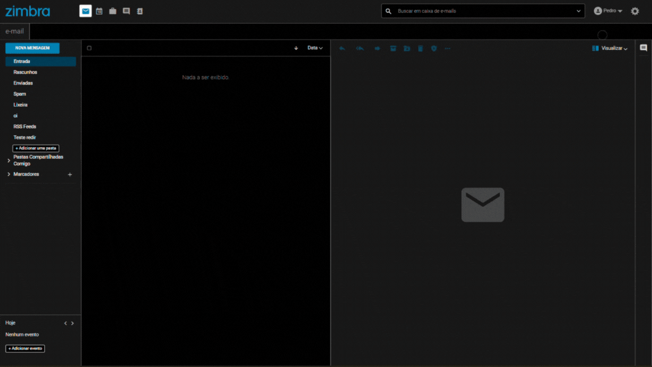Click the Mail envelope icon in header
Viewport: 652px width, 367px height.
click(85, 11)
